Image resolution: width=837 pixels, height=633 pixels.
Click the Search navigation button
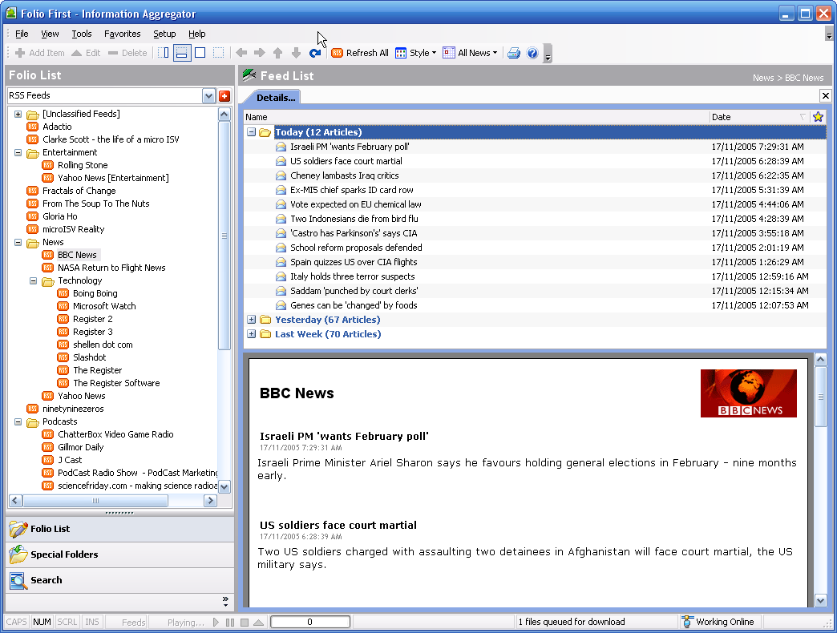(119, 580)
